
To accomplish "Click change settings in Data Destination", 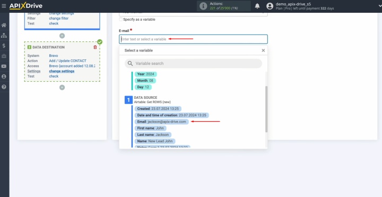I will point(62,71).
